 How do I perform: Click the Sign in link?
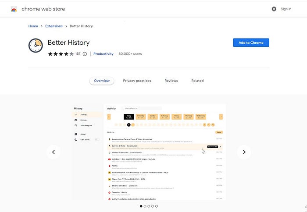coord(286,9)
